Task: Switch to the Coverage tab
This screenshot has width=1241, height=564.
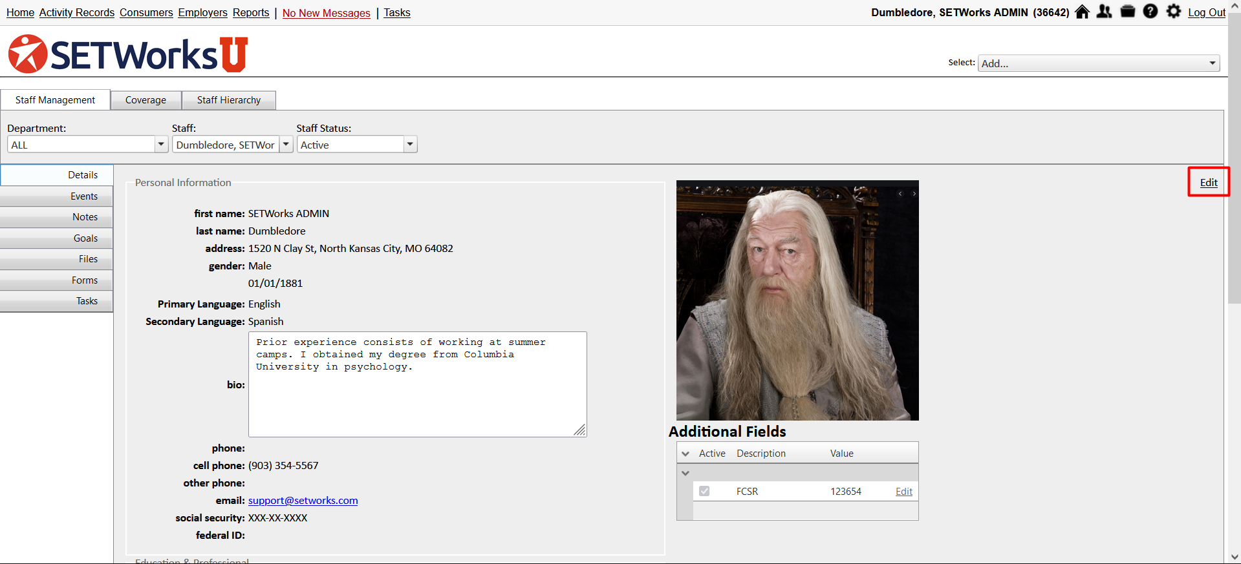Action: coord(146,100)
